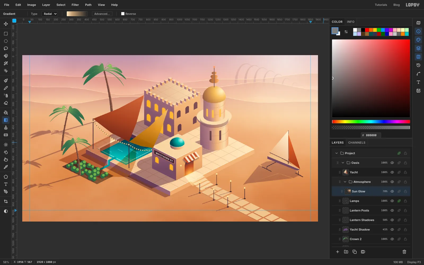Select the Eraser tool
424x265 pixels.
click(x=6, y=103)
